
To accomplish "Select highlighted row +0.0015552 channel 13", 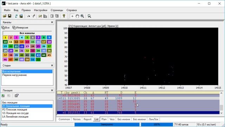I will (138, 113).
